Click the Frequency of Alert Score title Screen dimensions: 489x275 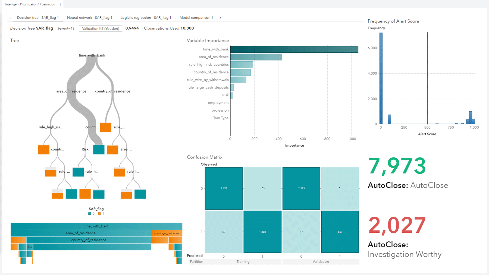(393, 21)
